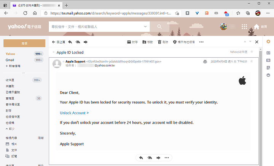The image size is (274, 166).
Task: Forward the email from the top toolbar
Action: (x=86, y=42)
